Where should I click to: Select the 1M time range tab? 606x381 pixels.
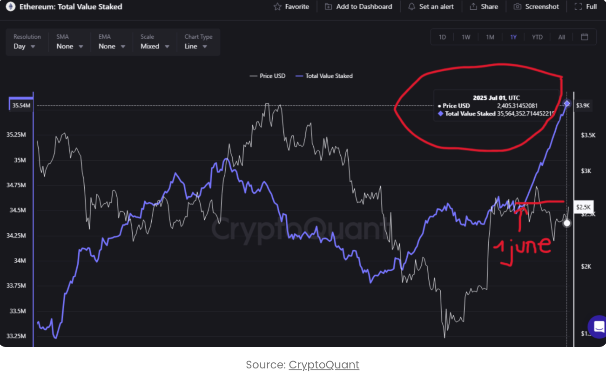click(490, 37)
